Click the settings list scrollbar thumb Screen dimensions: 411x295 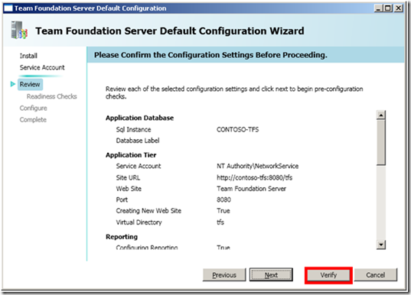(x=381, y=142)
